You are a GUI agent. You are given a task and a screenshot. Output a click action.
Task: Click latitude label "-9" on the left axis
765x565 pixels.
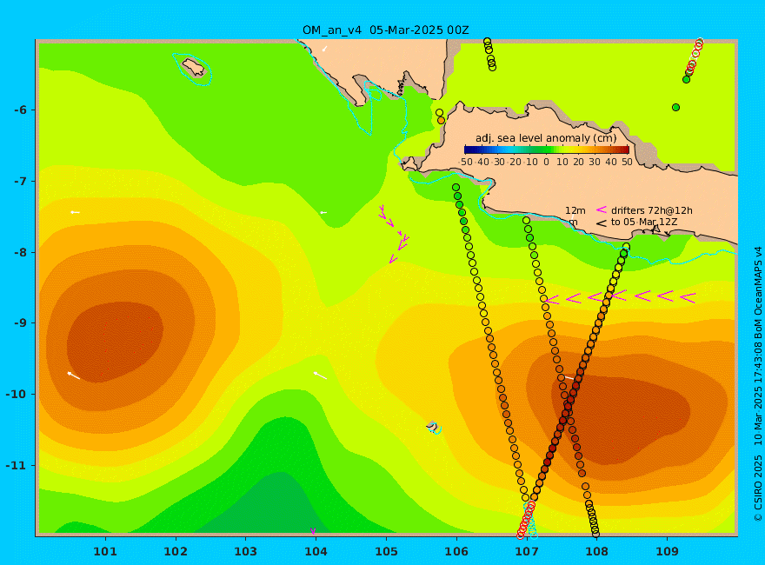pos(21,323)
